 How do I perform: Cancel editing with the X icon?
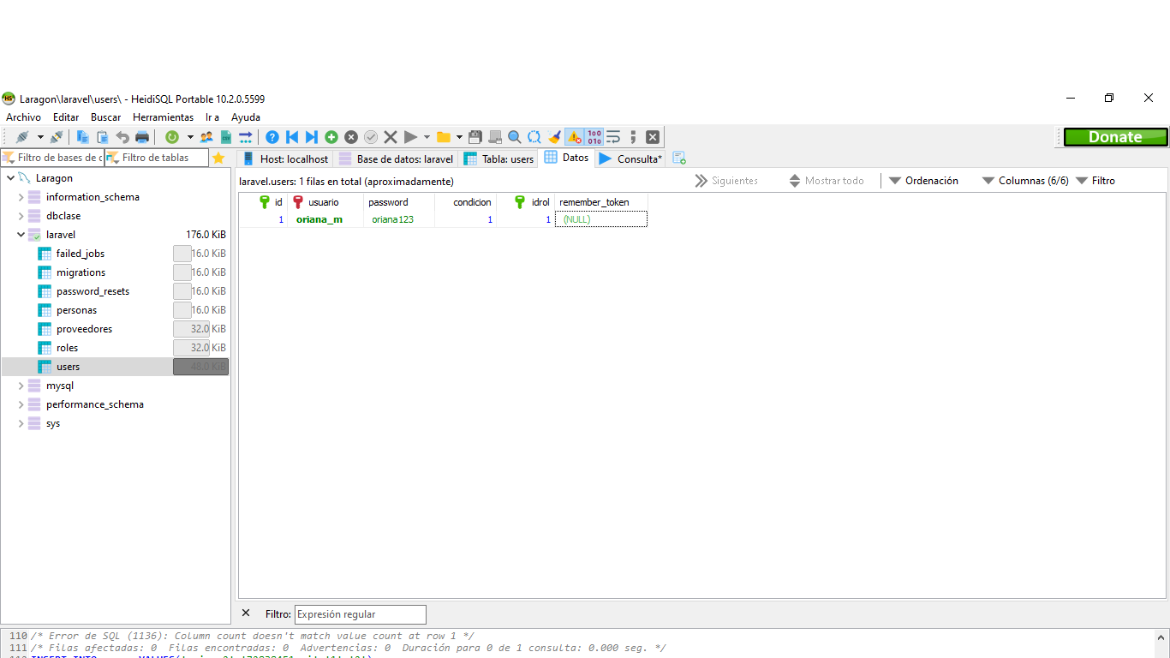(x=391, y=137)
